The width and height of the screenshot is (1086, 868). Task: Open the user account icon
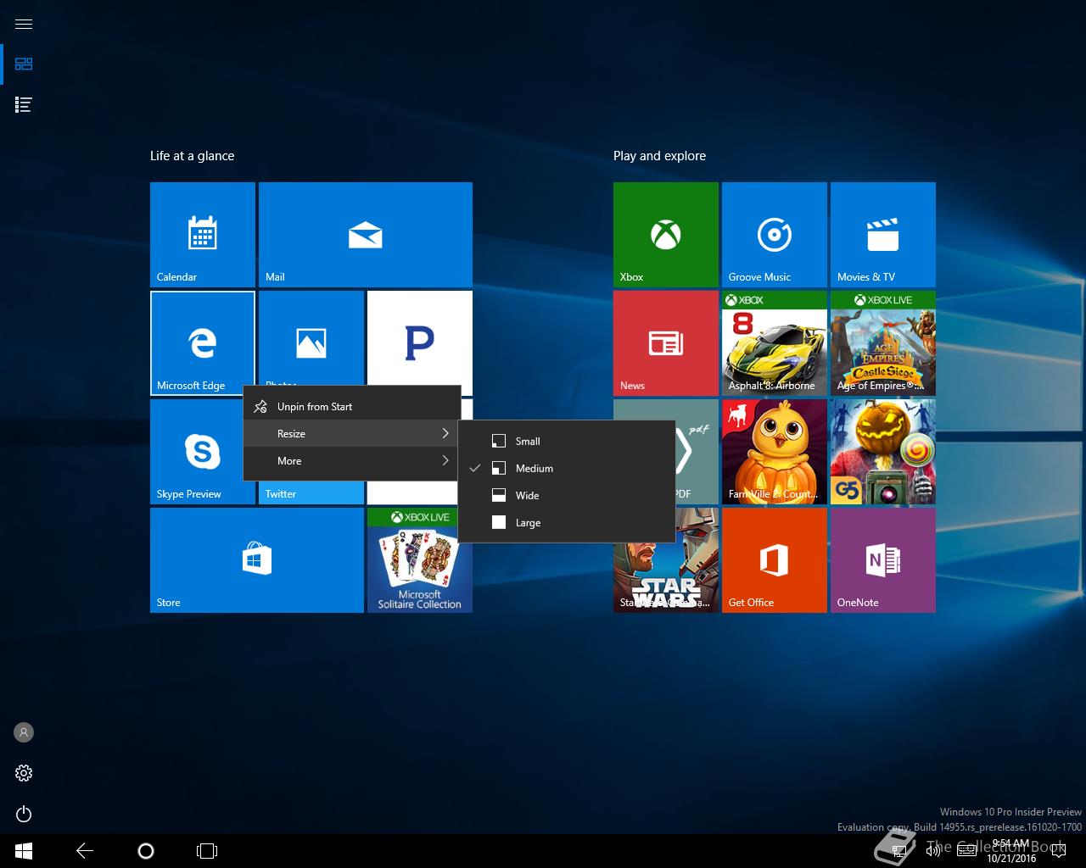pyautogui.click(x=24, y=732)
